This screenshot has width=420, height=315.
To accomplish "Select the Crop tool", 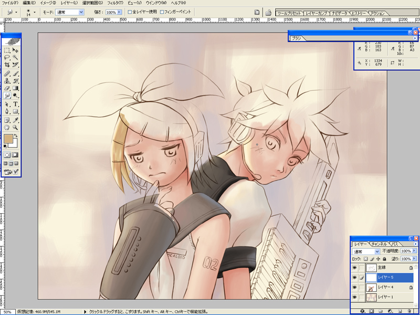I will click(x=7, y=64).
